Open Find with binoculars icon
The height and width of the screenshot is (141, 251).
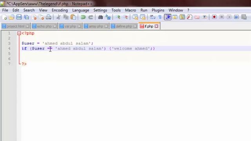100,17
